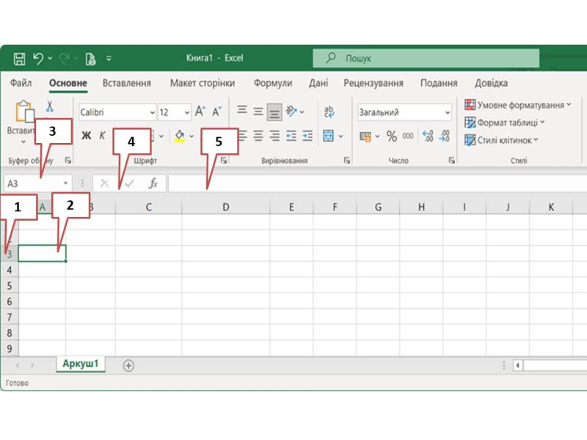Open Умовне форматування menu
Viewport: 587px width, 440px height.
click(517, 105)
